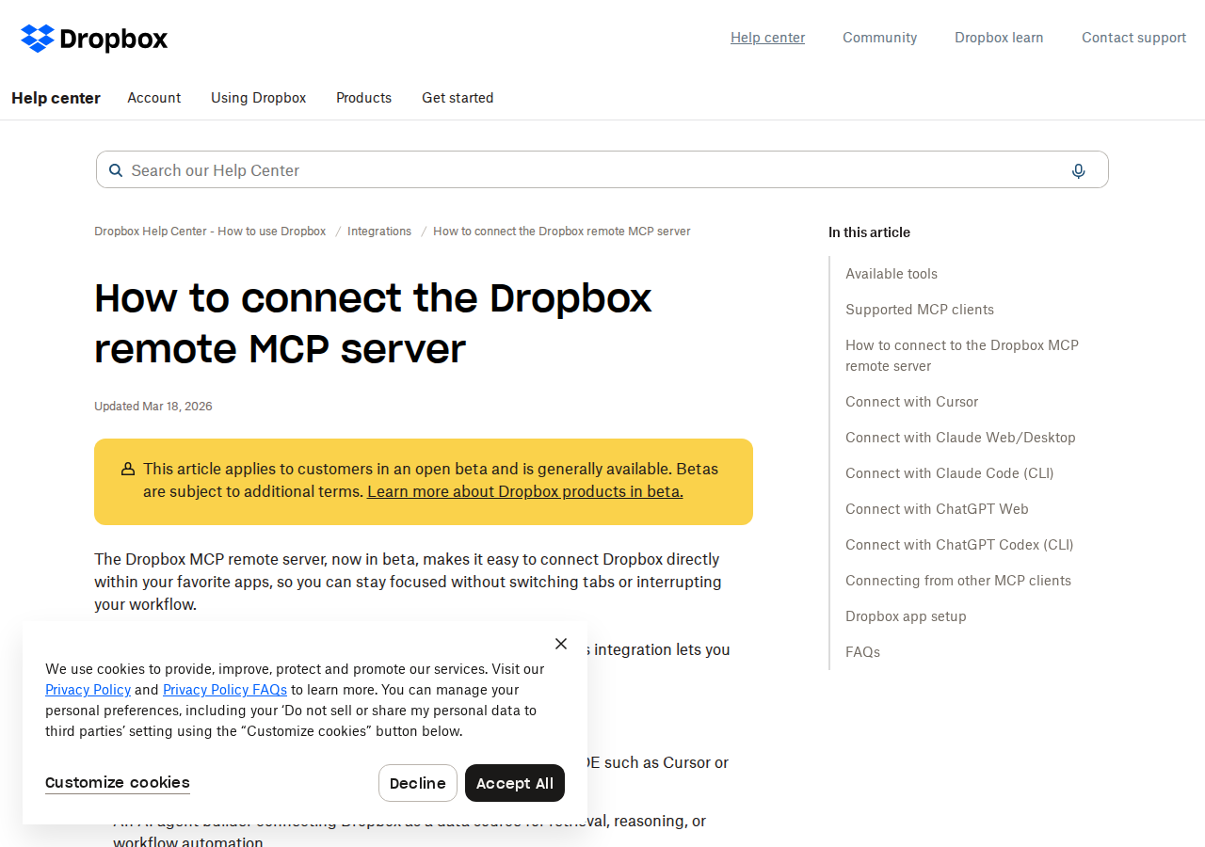Jump to Connecting from other MCP clients
The height and width of the screenshot is (847, 1205).
958,581
